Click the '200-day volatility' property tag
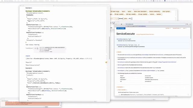Screen dimensions: 193x108 tap(131, 14)
